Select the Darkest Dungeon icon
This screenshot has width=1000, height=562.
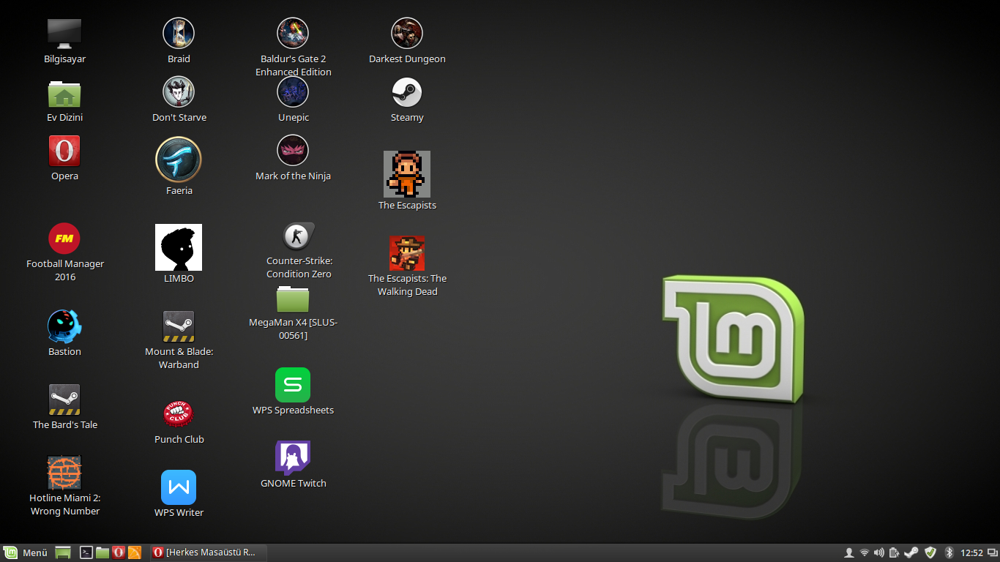pyautogui.click(x=407, y=34)
